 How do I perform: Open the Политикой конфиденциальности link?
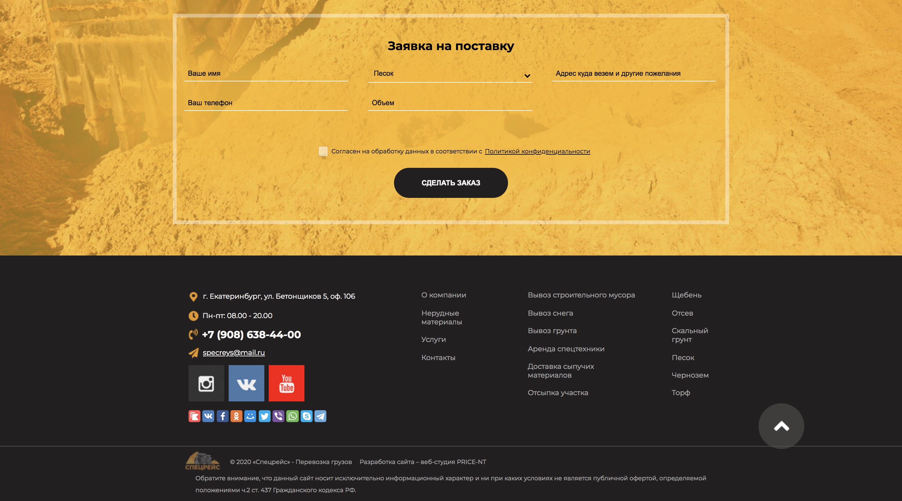[537, 151]
